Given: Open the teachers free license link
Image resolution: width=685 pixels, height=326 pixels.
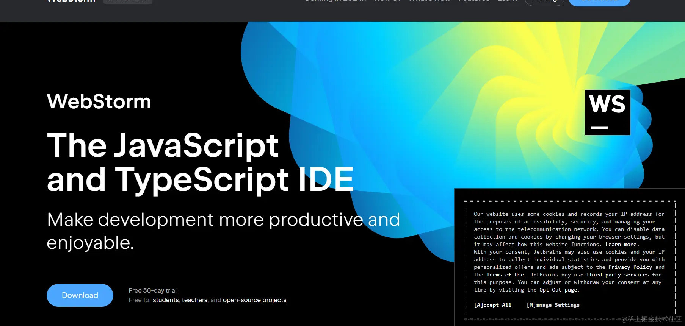Looking at the screenshot, I should click(194, 300).
